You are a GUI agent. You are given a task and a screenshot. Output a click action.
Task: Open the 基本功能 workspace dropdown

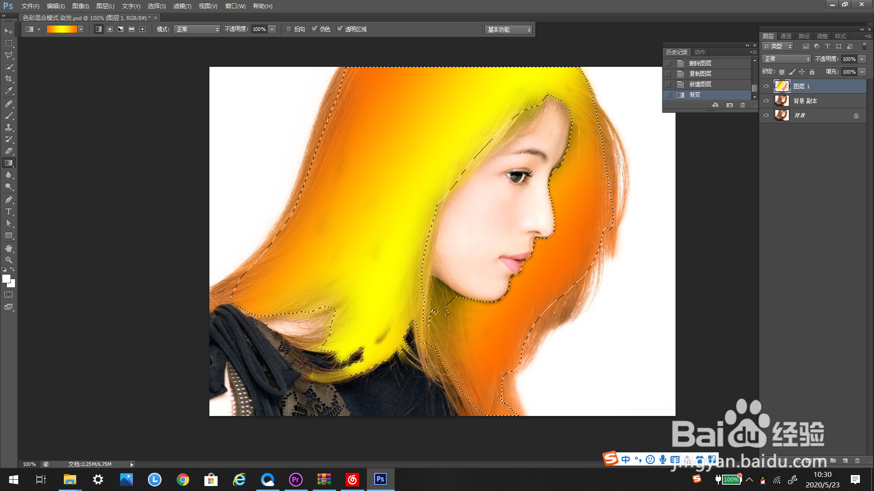508,30
